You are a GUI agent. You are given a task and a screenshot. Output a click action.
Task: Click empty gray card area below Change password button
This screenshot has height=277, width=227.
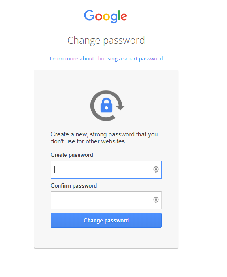pyautogui.click(x=106, y=238)
